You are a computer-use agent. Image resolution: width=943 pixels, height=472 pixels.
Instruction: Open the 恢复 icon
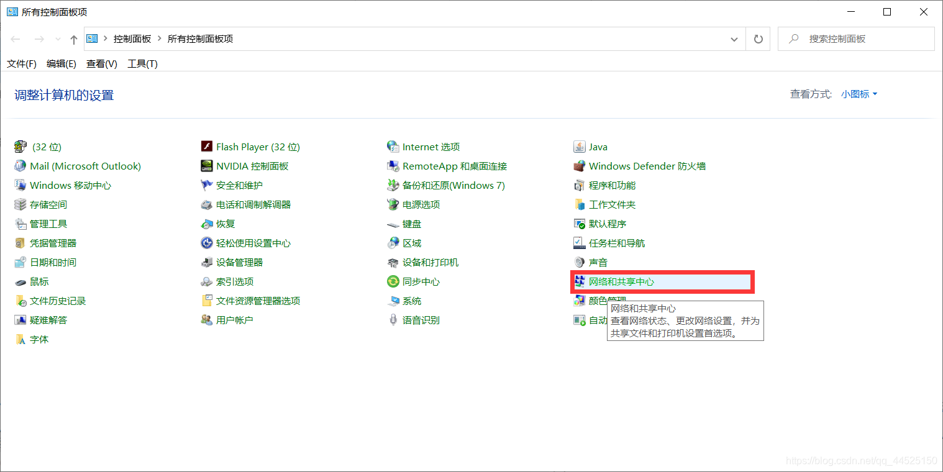(207, 224)
